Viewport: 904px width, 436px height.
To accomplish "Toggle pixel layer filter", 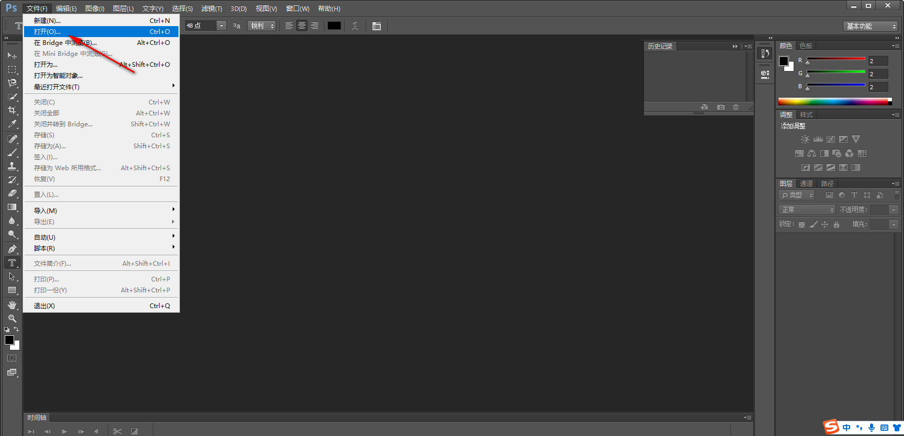I will pos(829,195).
